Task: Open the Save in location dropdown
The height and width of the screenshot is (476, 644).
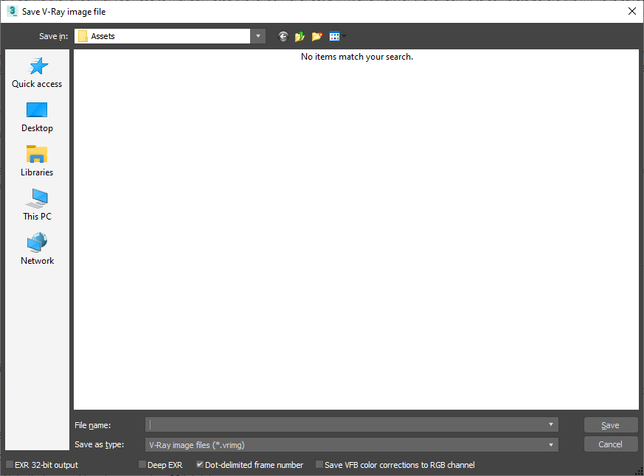Action: pyautogui.click(x=257, y=35)
